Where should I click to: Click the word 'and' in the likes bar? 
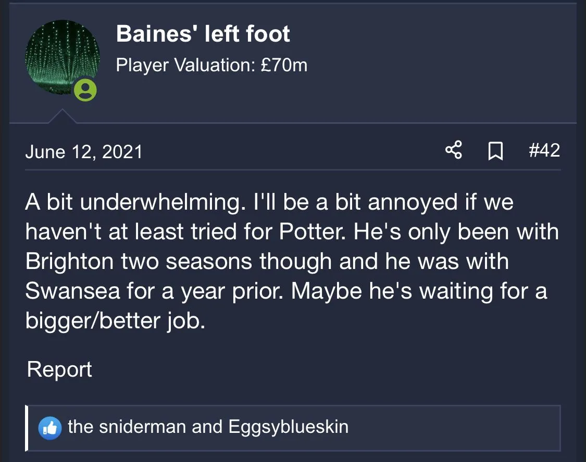(x=207, y=427)
